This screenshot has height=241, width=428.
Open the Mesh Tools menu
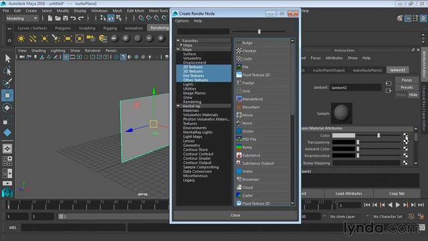(x=158, y=11)
